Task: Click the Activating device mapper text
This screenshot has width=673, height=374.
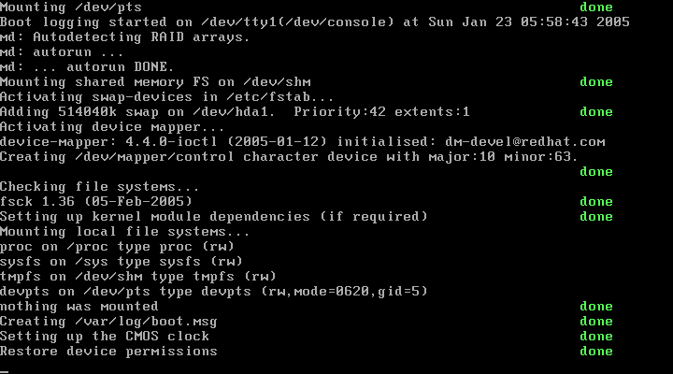Action: coord(112,127)
